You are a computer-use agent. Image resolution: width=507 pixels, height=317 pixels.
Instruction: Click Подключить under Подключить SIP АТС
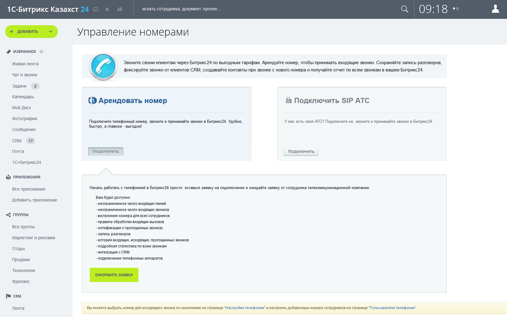(x=301, y=151)
